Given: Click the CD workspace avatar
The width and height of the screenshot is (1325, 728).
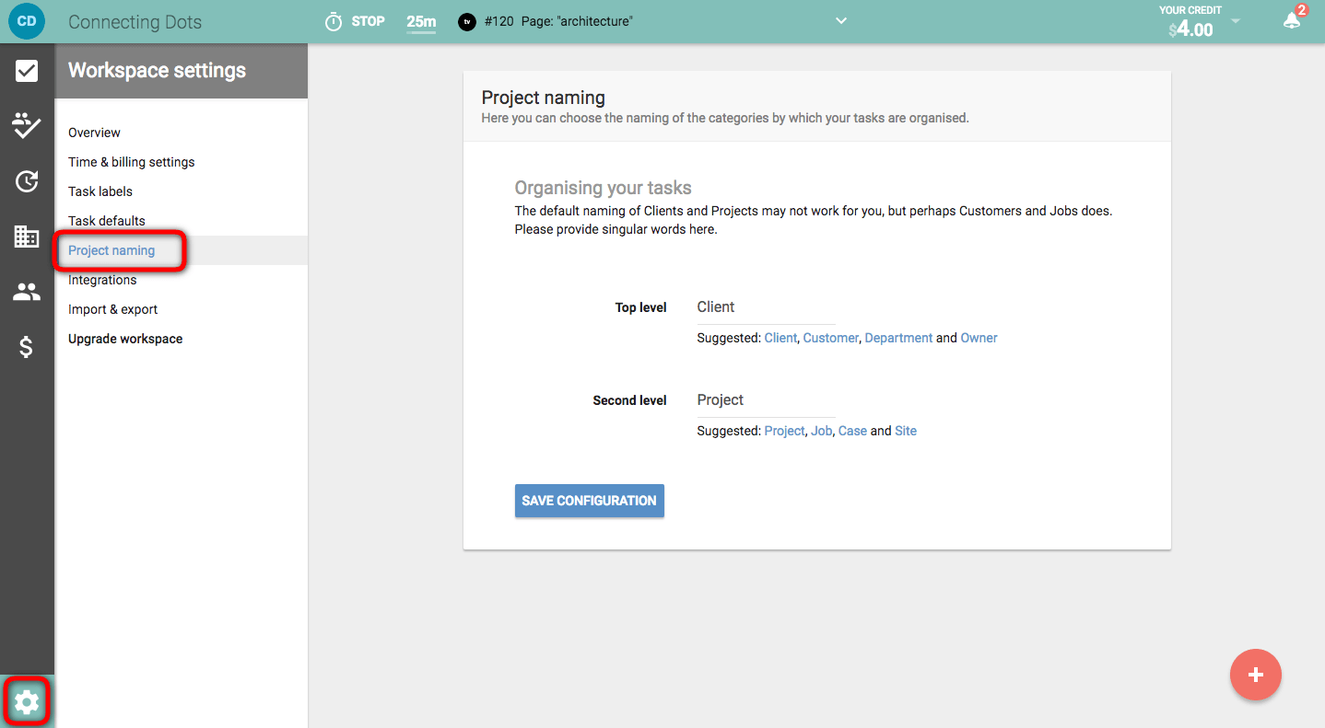Looking at the screenshot, I should tap(27, 21).
